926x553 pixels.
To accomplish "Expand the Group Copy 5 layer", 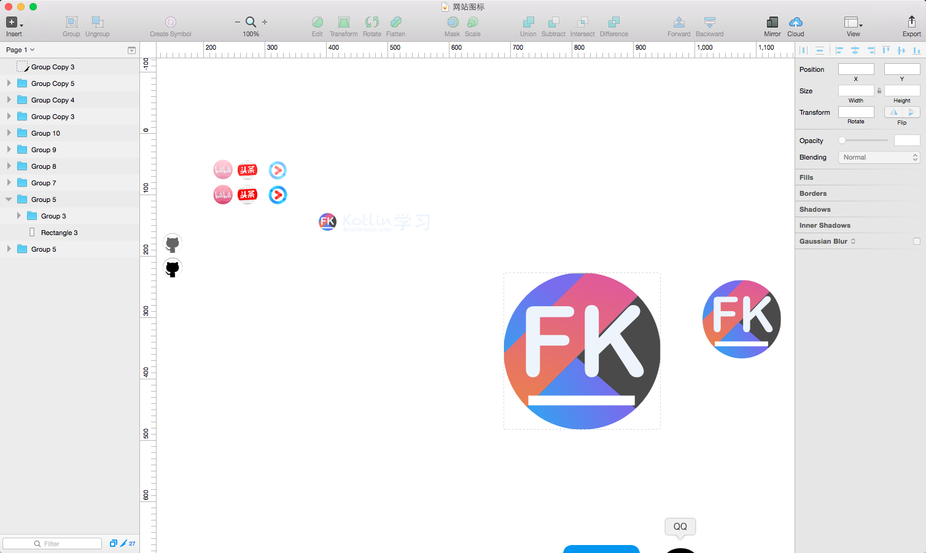I will pyautogui.click(x=9, y=83).
